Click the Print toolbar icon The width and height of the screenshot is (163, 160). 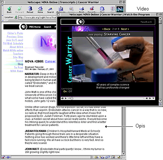point(81,9)
